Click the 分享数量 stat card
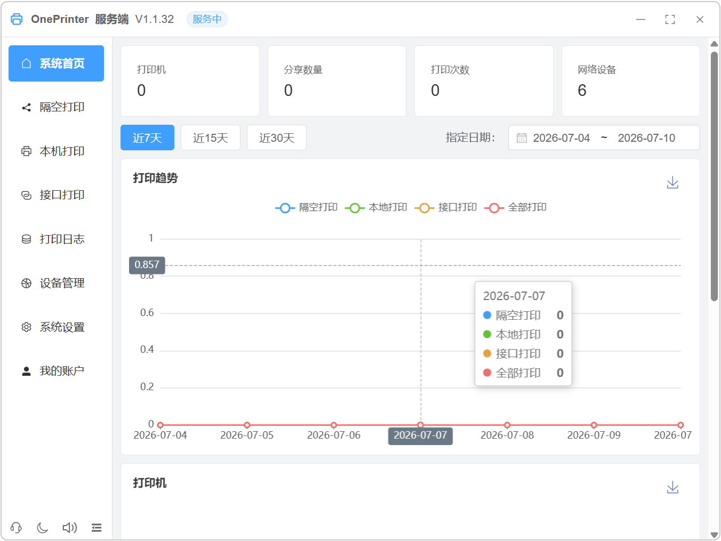 [337, 81]
